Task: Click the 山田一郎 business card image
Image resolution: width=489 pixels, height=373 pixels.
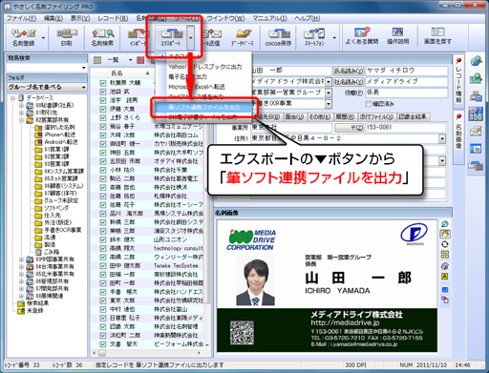Action: pyautogui.click(x=327, y=286)
